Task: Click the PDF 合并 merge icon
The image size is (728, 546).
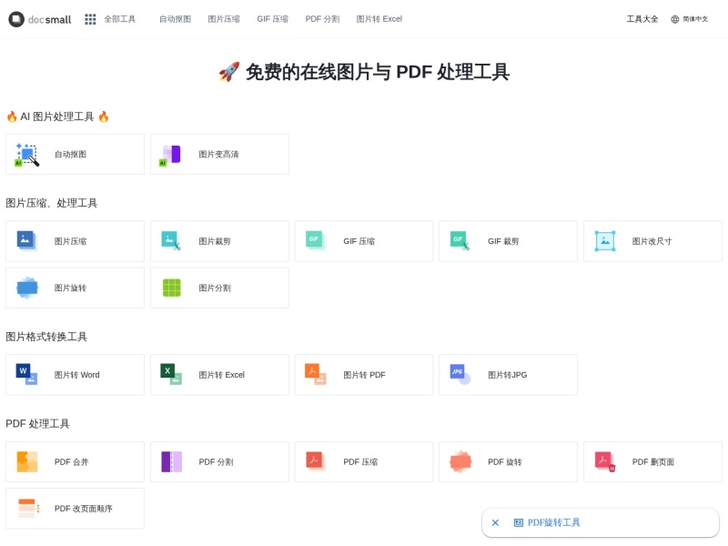Action: point(27,462)
